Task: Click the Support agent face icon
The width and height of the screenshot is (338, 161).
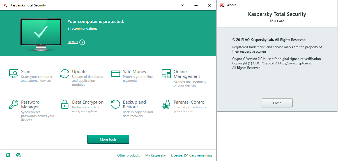Action: click(19, 155)
